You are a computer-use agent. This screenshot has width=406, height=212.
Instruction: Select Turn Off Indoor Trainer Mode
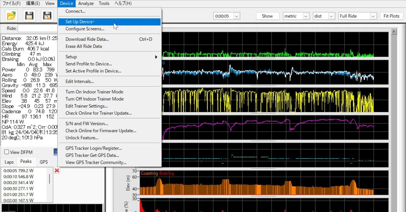click(x=109, y=99)
